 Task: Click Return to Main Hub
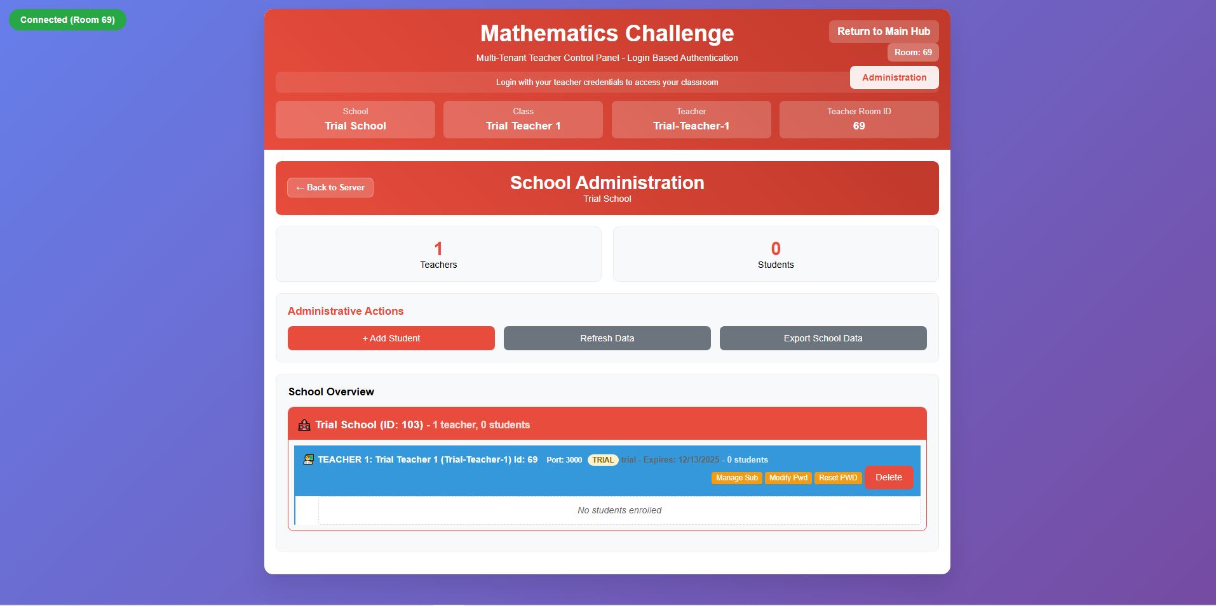882,30
